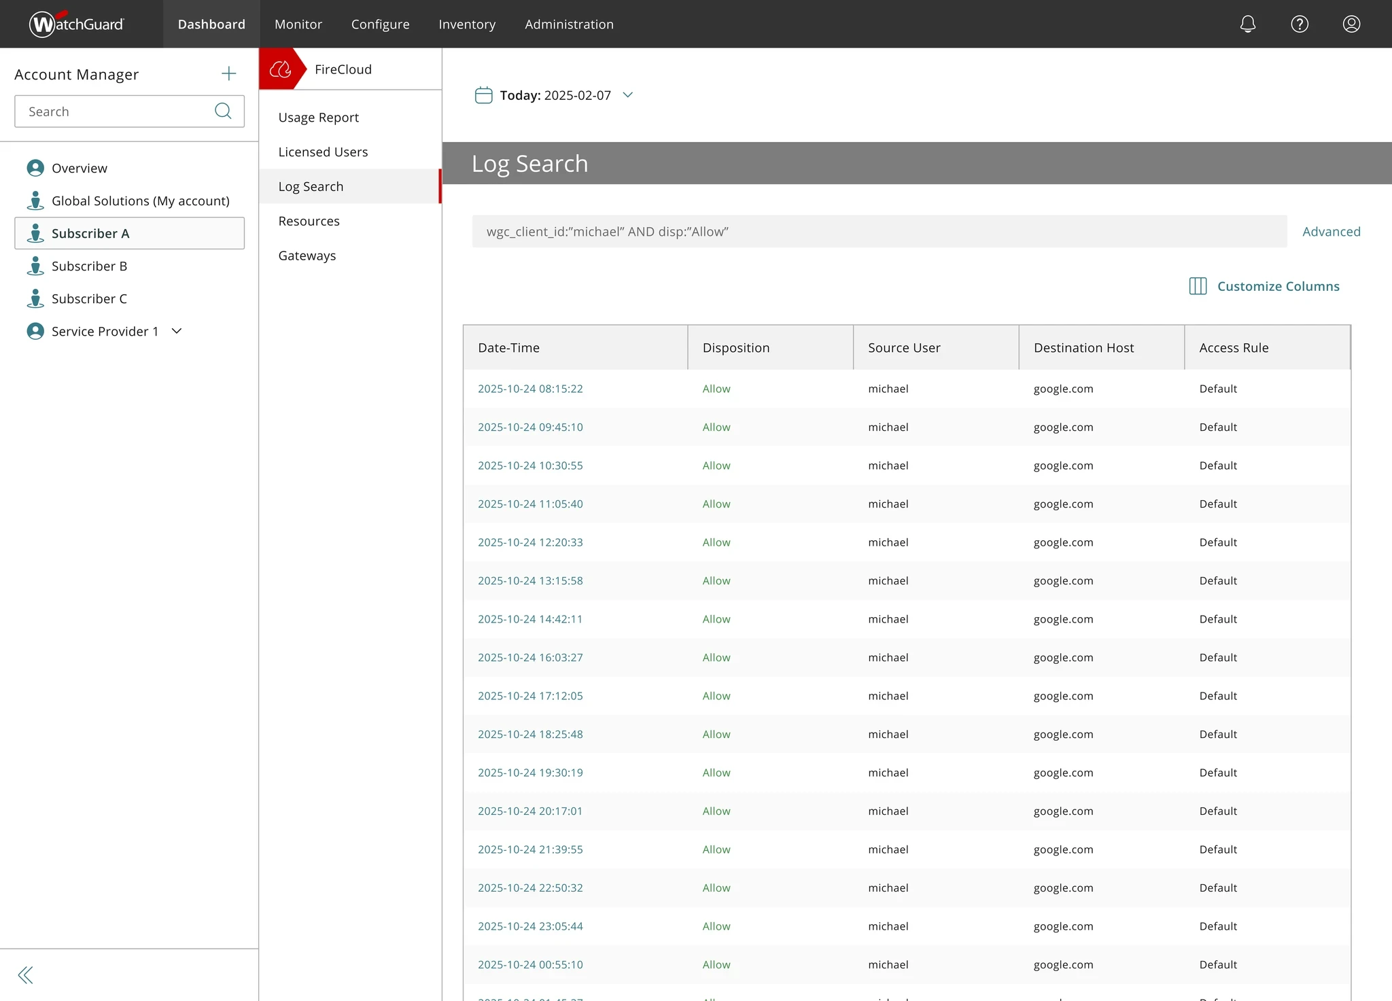Click the log search query field
The height and width of the screenshot is (1001, 1392).
tap(880, 232)
